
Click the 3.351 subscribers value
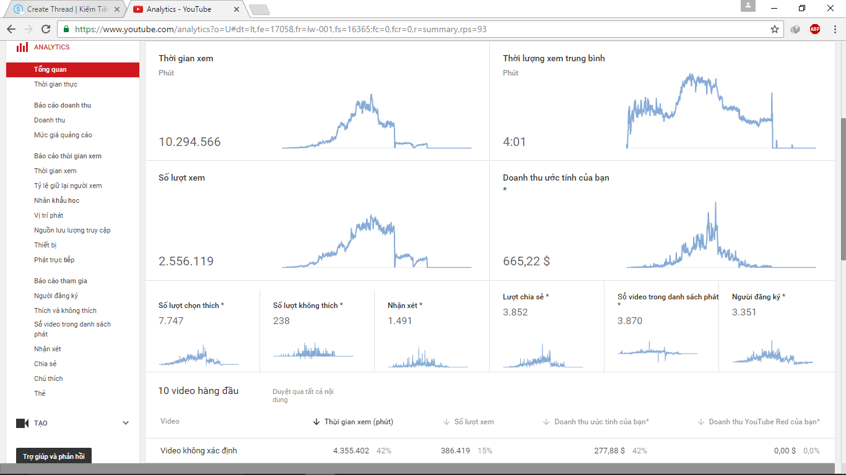coord(744,312)
